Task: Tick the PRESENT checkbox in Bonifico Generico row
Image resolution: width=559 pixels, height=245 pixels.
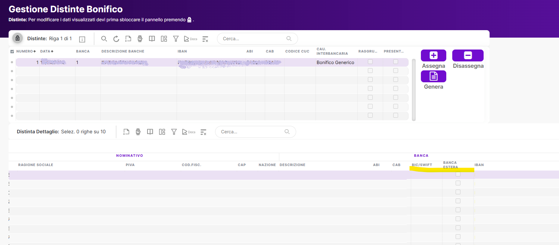Action: click(395, 62)
